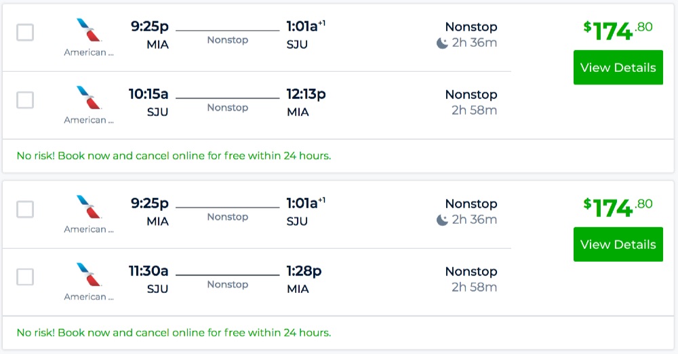Click free cancellation notice in second itinerary
Viewport: 678px width, 354px height.
pyautogui.click(x=174, y=333)
